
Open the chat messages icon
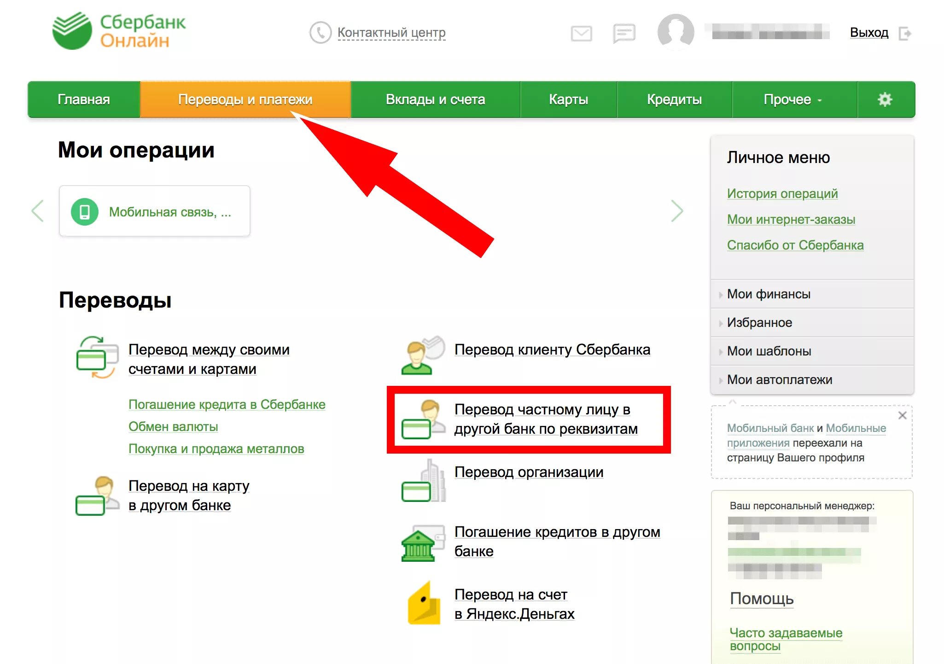click(624, 33)
